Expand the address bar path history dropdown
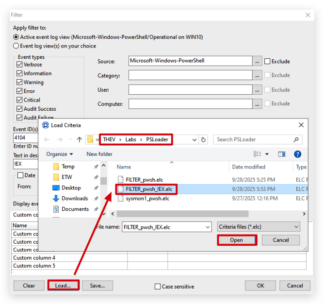The image size is (324, 304). [194, 140]
